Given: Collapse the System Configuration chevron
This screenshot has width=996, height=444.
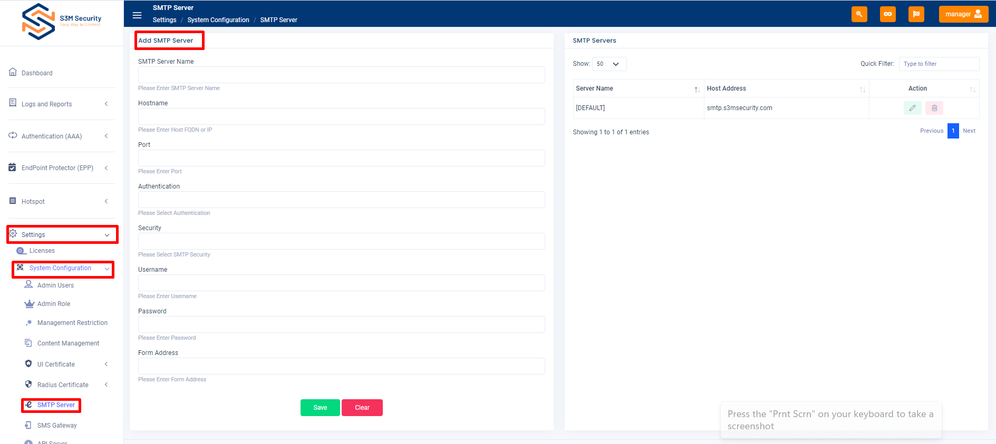Looking at the screenshot, I should [x=107, y=269].
